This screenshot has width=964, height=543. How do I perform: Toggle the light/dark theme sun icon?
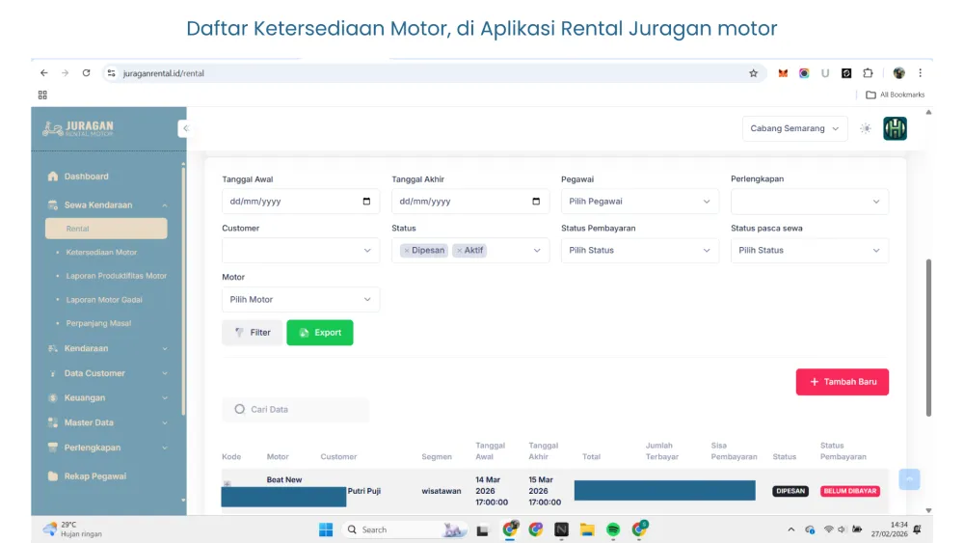(x=866, y=128)
